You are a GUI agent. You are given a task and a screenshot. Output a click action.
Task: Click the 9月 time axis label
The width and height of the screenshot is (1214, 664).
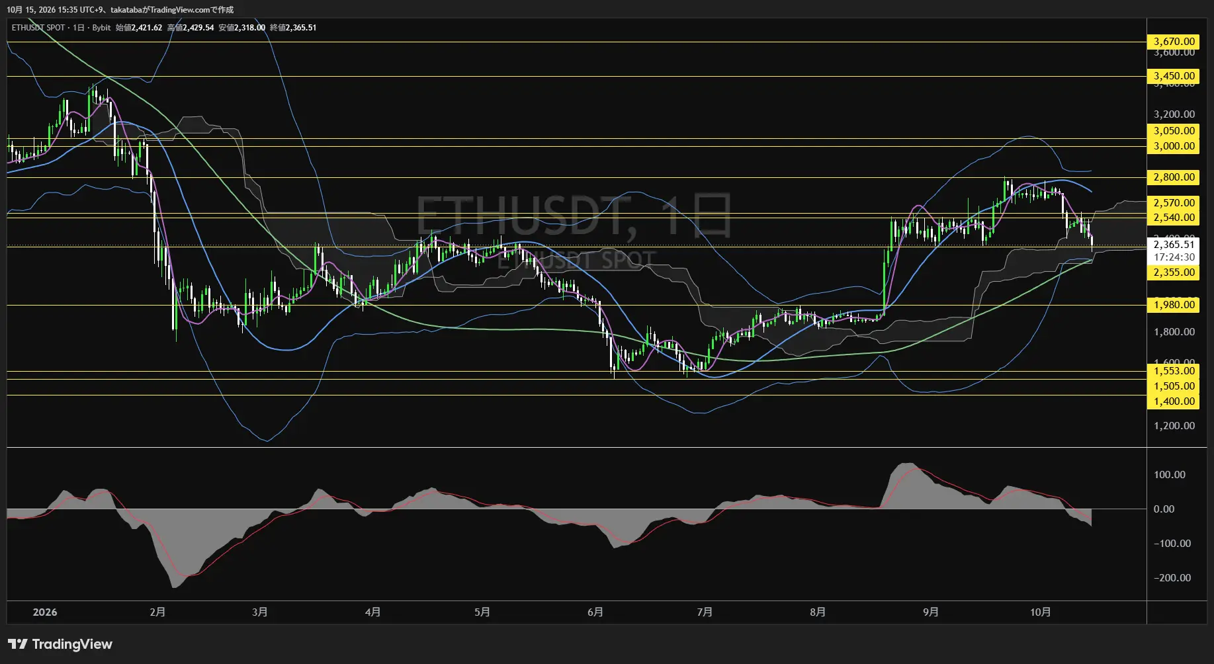click(x=931, y=612)
